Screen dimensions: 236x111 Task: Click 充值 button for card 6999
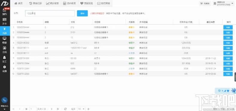228,69
